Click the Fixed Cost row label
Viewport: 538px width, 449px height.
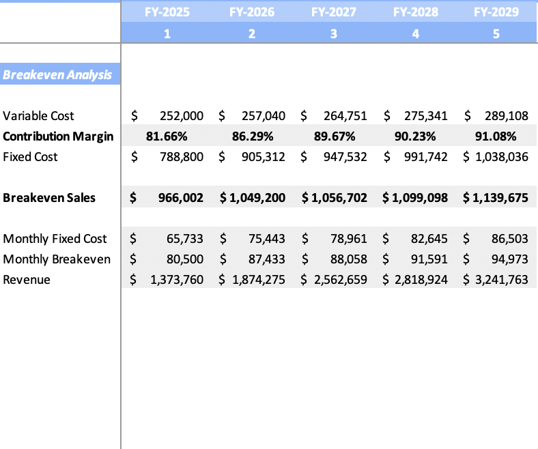click(30, 157)
